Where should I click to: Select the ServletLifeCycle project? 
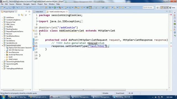click(12, 43)
